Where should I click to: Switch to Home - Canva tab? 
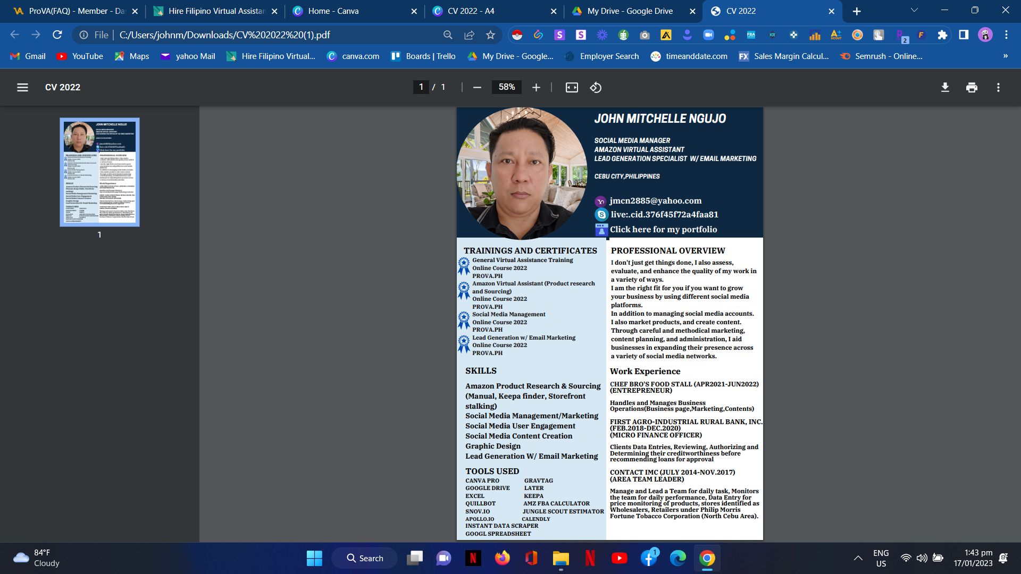(x=333, y=11)
